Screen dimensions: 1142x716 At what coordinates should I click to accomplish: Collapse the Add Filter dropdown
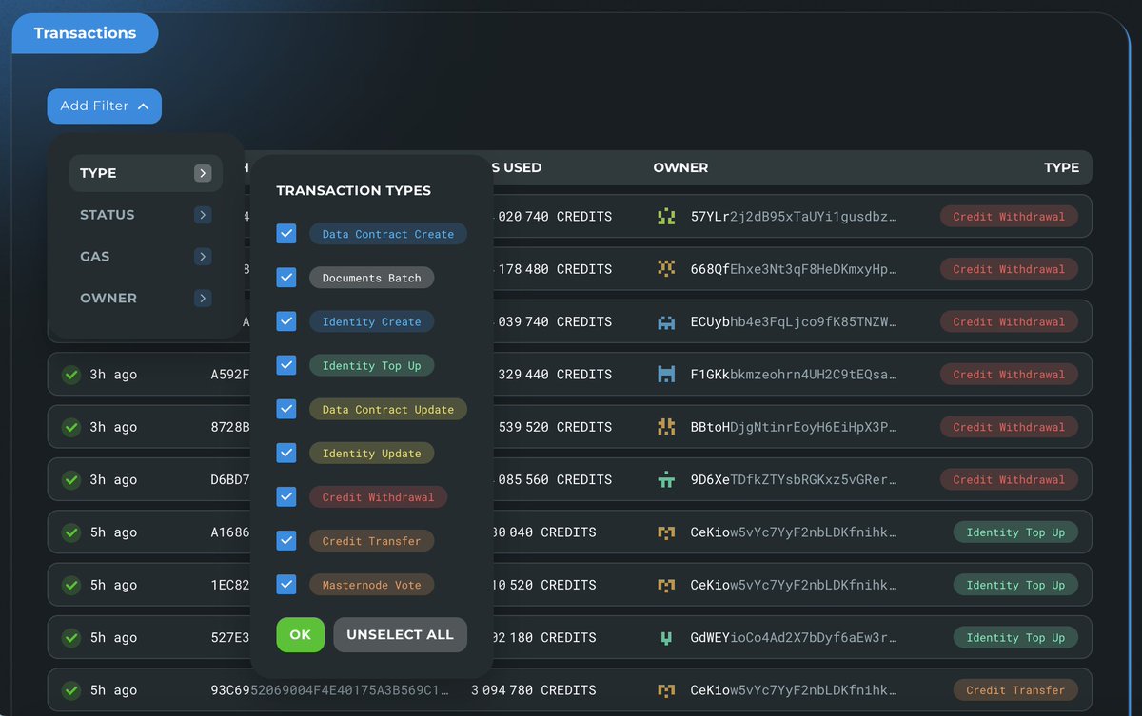click(104, 106)
